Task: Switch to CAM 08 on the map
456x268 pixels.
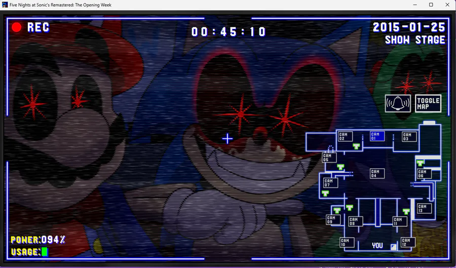Action: [355, 221]
